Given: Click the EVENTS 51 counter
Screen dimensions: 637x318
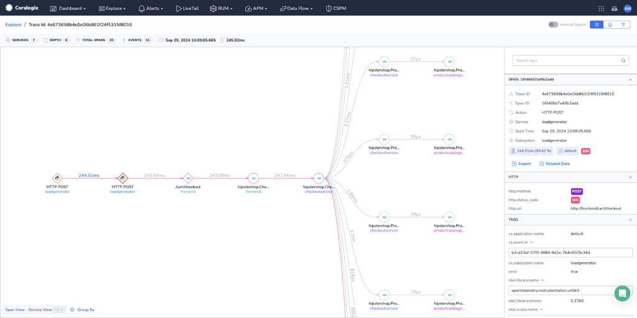Looking at the screenshot, I should point(137,40).
